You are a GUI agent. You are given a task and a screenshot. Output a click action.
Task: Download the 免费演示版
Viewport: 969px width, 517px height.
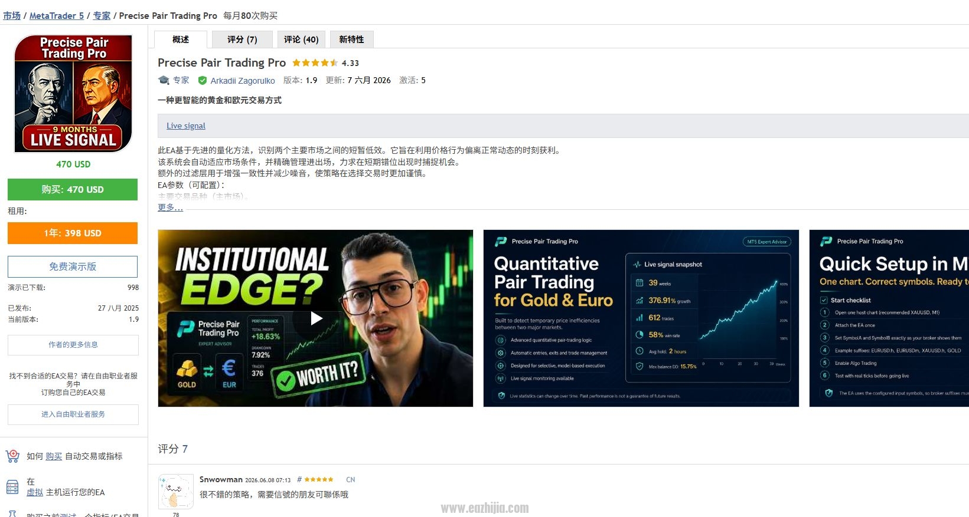coord(73,266)
